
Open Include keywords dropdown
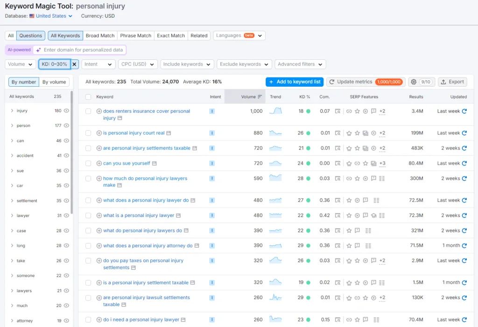click(x=187, y=64)
